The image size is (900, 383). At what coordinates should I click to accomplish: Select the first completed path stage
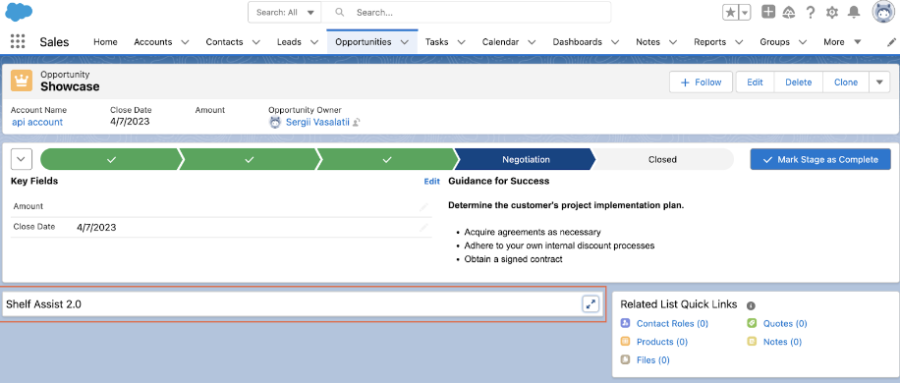[111, 159]
